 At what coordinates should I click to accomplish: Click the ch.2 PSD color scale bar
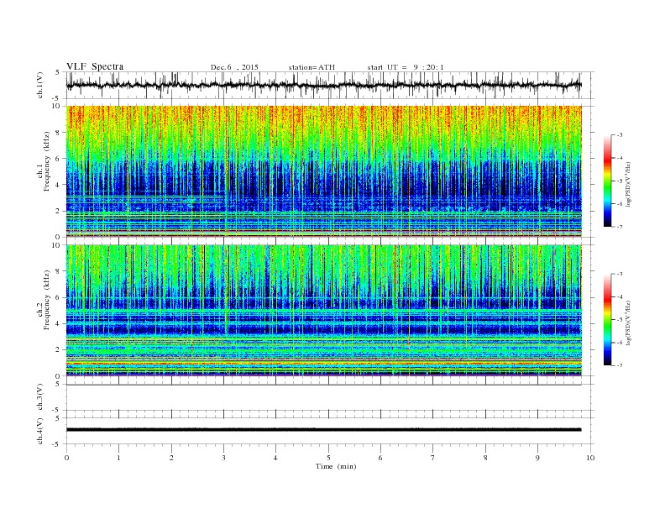(608, 320)
